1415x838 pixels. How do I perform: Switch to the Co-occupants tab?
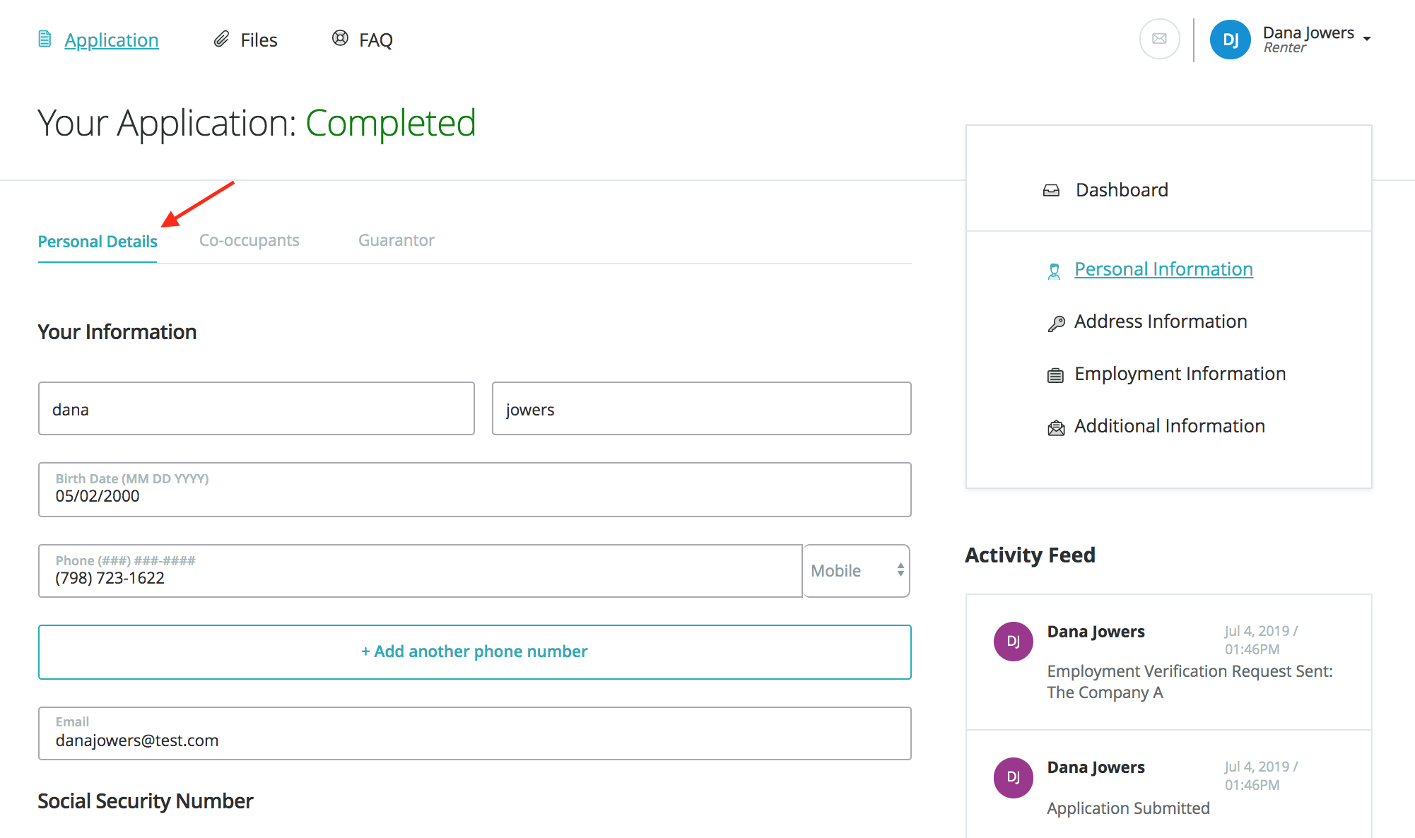click(249, 240)
